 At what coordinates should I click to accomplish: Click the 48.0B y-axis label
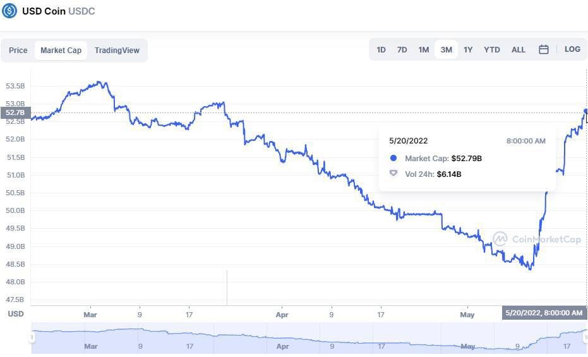click(x=15, y=282)
